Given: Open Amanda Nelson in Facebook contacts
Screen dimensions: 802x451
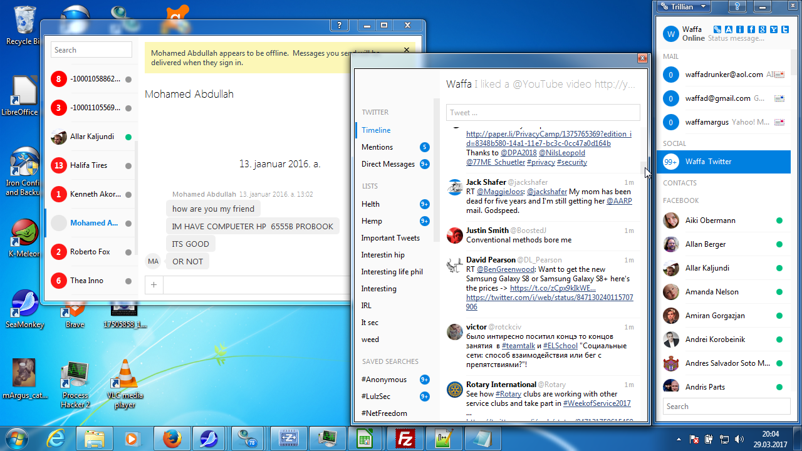Looking at the screenshot, I should pos(723,292).
